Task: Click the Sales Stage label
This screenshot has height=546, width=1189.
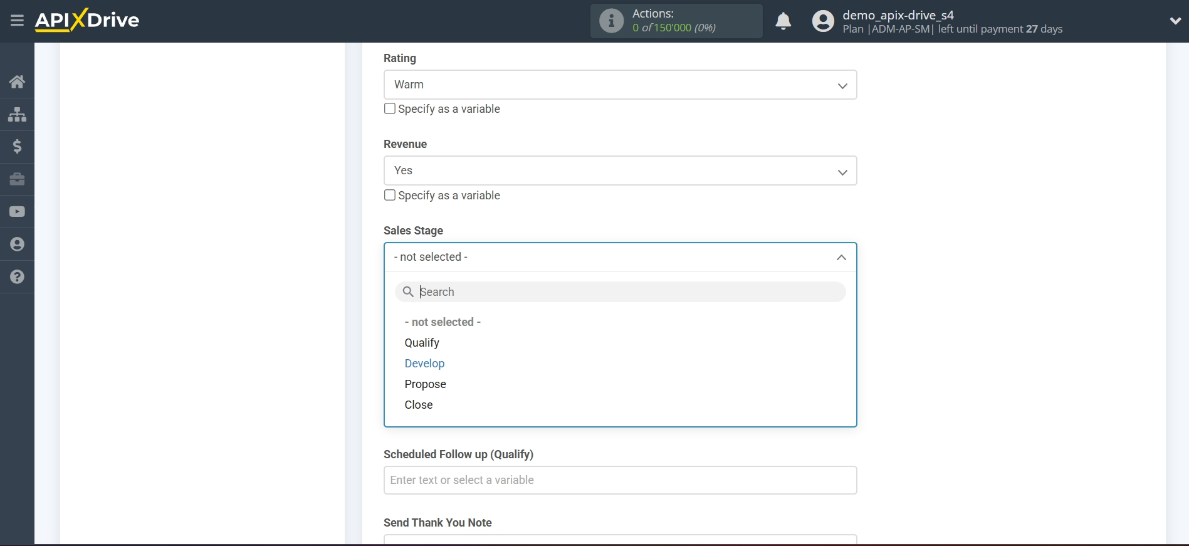Action: click(413, 231)
